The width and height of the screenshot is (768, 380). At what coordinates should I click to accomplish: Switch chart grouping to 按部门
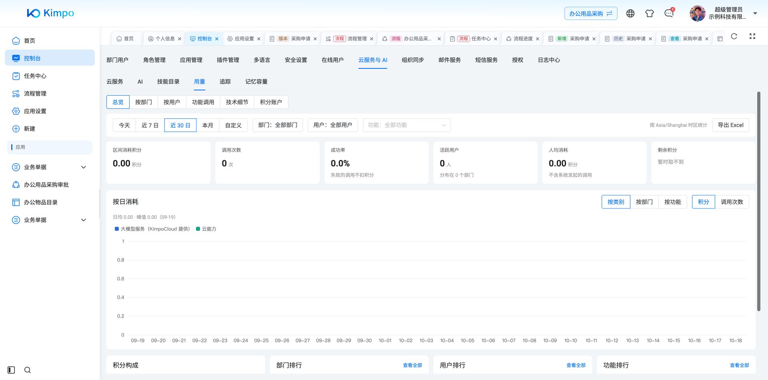(644, 202)
